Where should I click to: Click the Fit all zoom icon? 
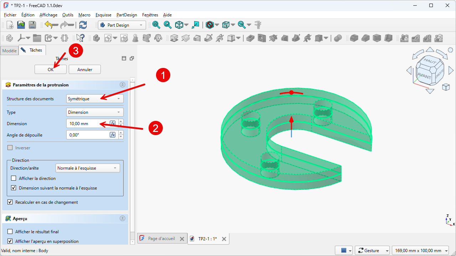[156, 25]
